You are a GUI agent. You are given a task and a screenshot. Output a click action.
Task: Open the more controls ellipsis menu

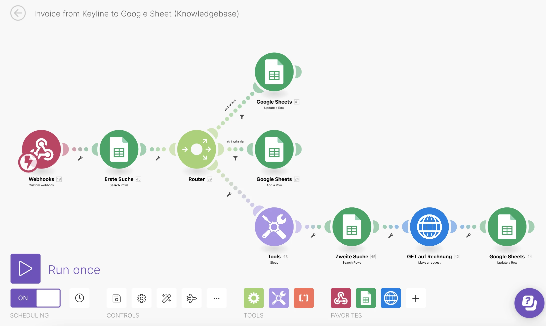click(217, 298)
